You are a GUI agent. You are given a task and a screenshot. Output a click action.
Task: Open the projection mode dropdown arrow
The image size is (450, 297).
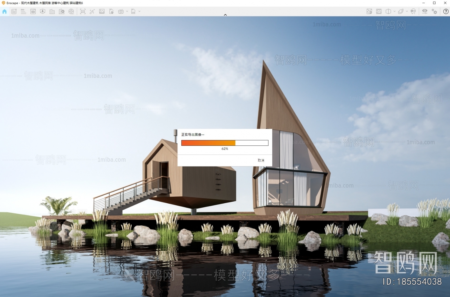point(394,12)
